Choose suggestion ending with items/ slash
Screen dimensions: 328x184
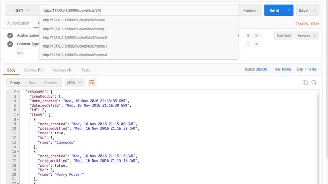[138, 20]
